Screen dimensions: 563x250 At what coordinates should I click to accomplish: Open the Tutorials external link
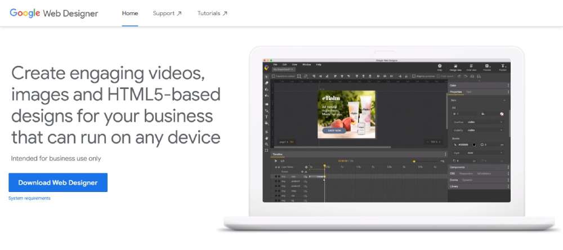tap(212, 14)
